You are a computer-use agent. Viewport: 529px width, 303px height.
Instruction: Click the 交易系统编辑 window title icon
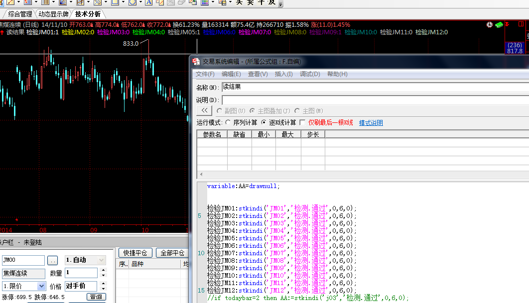pyautogui.click(x=196, y=62)
